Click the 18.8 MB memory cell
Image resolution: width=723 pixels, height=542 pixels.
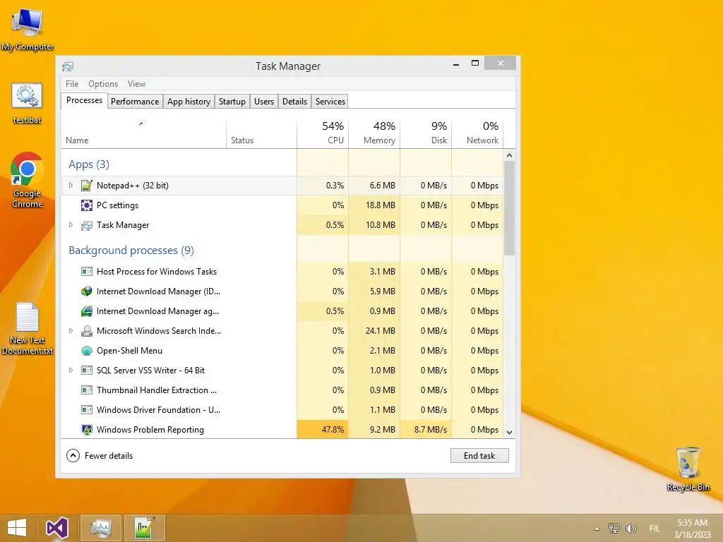pyautogui.click(x=374, y=205)
